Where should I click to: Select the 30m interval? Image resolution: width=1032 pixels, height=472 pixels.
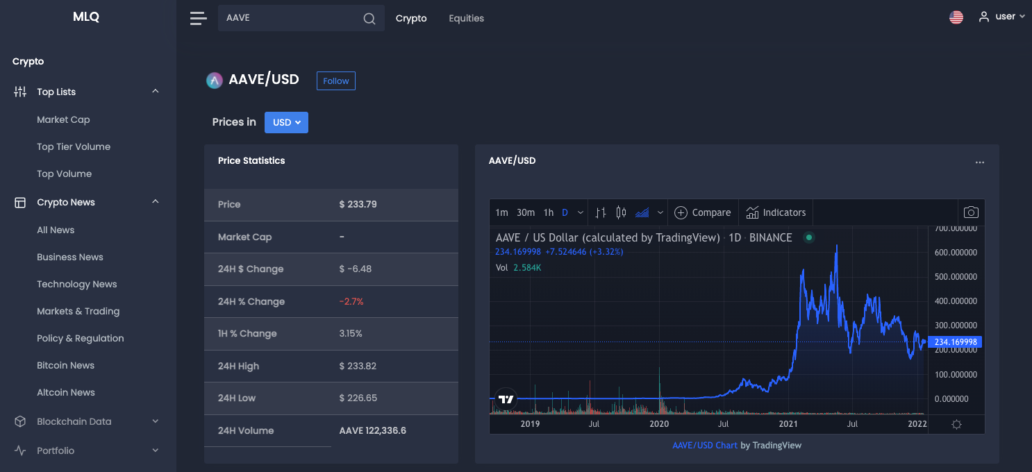(526, 212)
